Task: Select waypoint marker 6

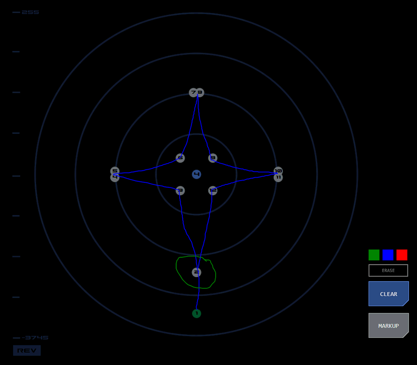Action: (180, 158)
